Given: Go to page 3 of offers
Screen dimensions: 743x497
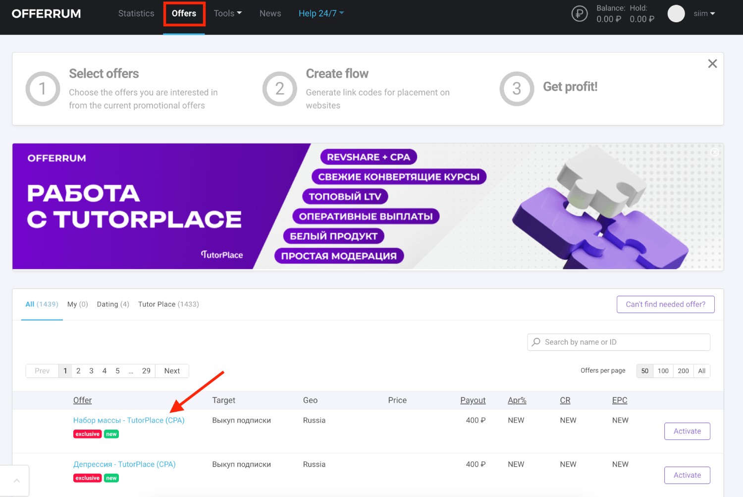Looking at the screenshot, I should pos(91,371).
